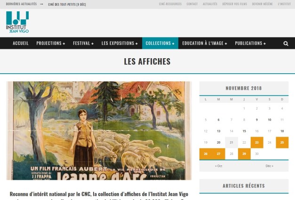Open the Contact page link
Viewport: 295px width, 200px height.
[192, 4]
